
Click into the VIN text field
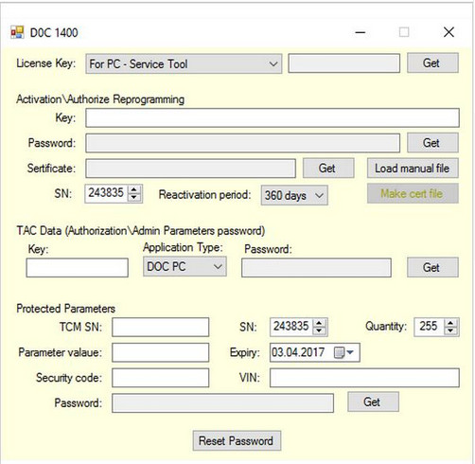(x=364, y=378)
